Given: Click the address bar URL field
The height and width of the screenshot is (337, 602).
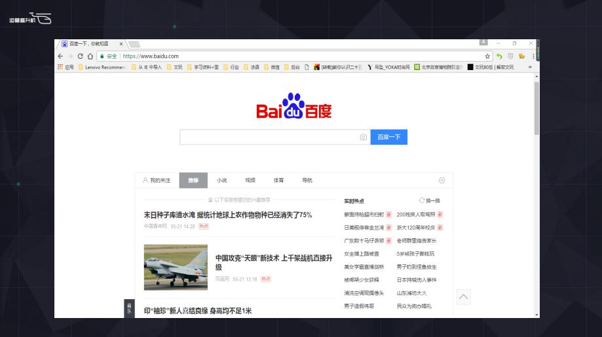Looking at the screenshot, I should 294,56.
